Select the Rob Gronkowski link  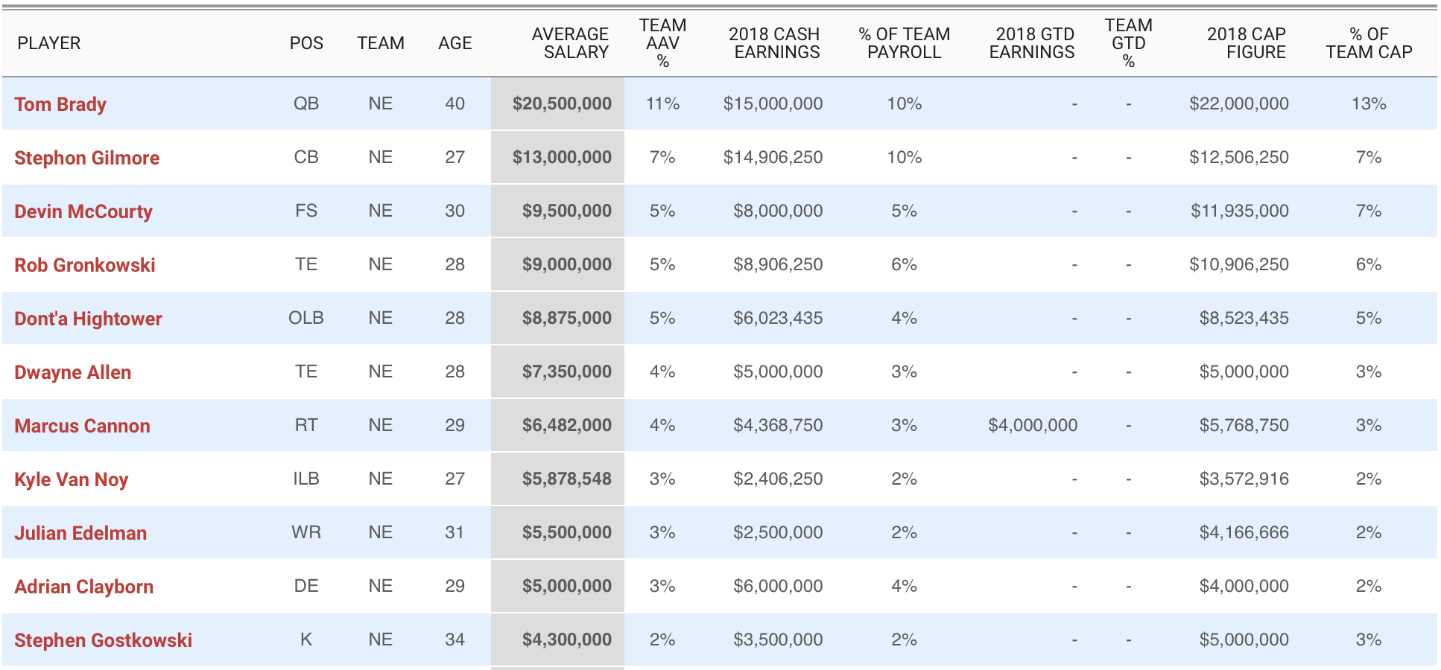tap(85, 265)
